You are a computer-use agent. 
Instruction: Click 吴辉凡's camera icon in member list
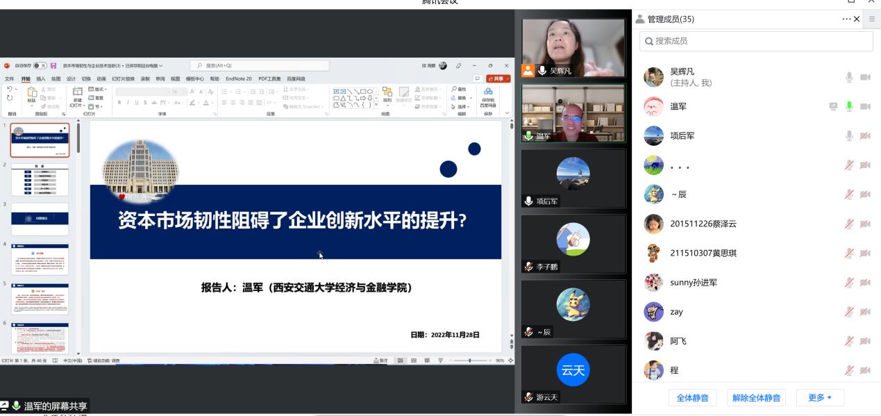tap(865, 77)
